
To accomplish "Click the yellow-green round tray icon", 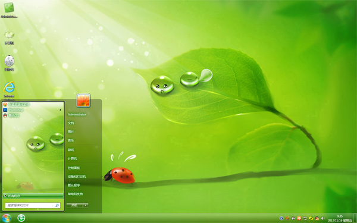I will pos(311,218).
